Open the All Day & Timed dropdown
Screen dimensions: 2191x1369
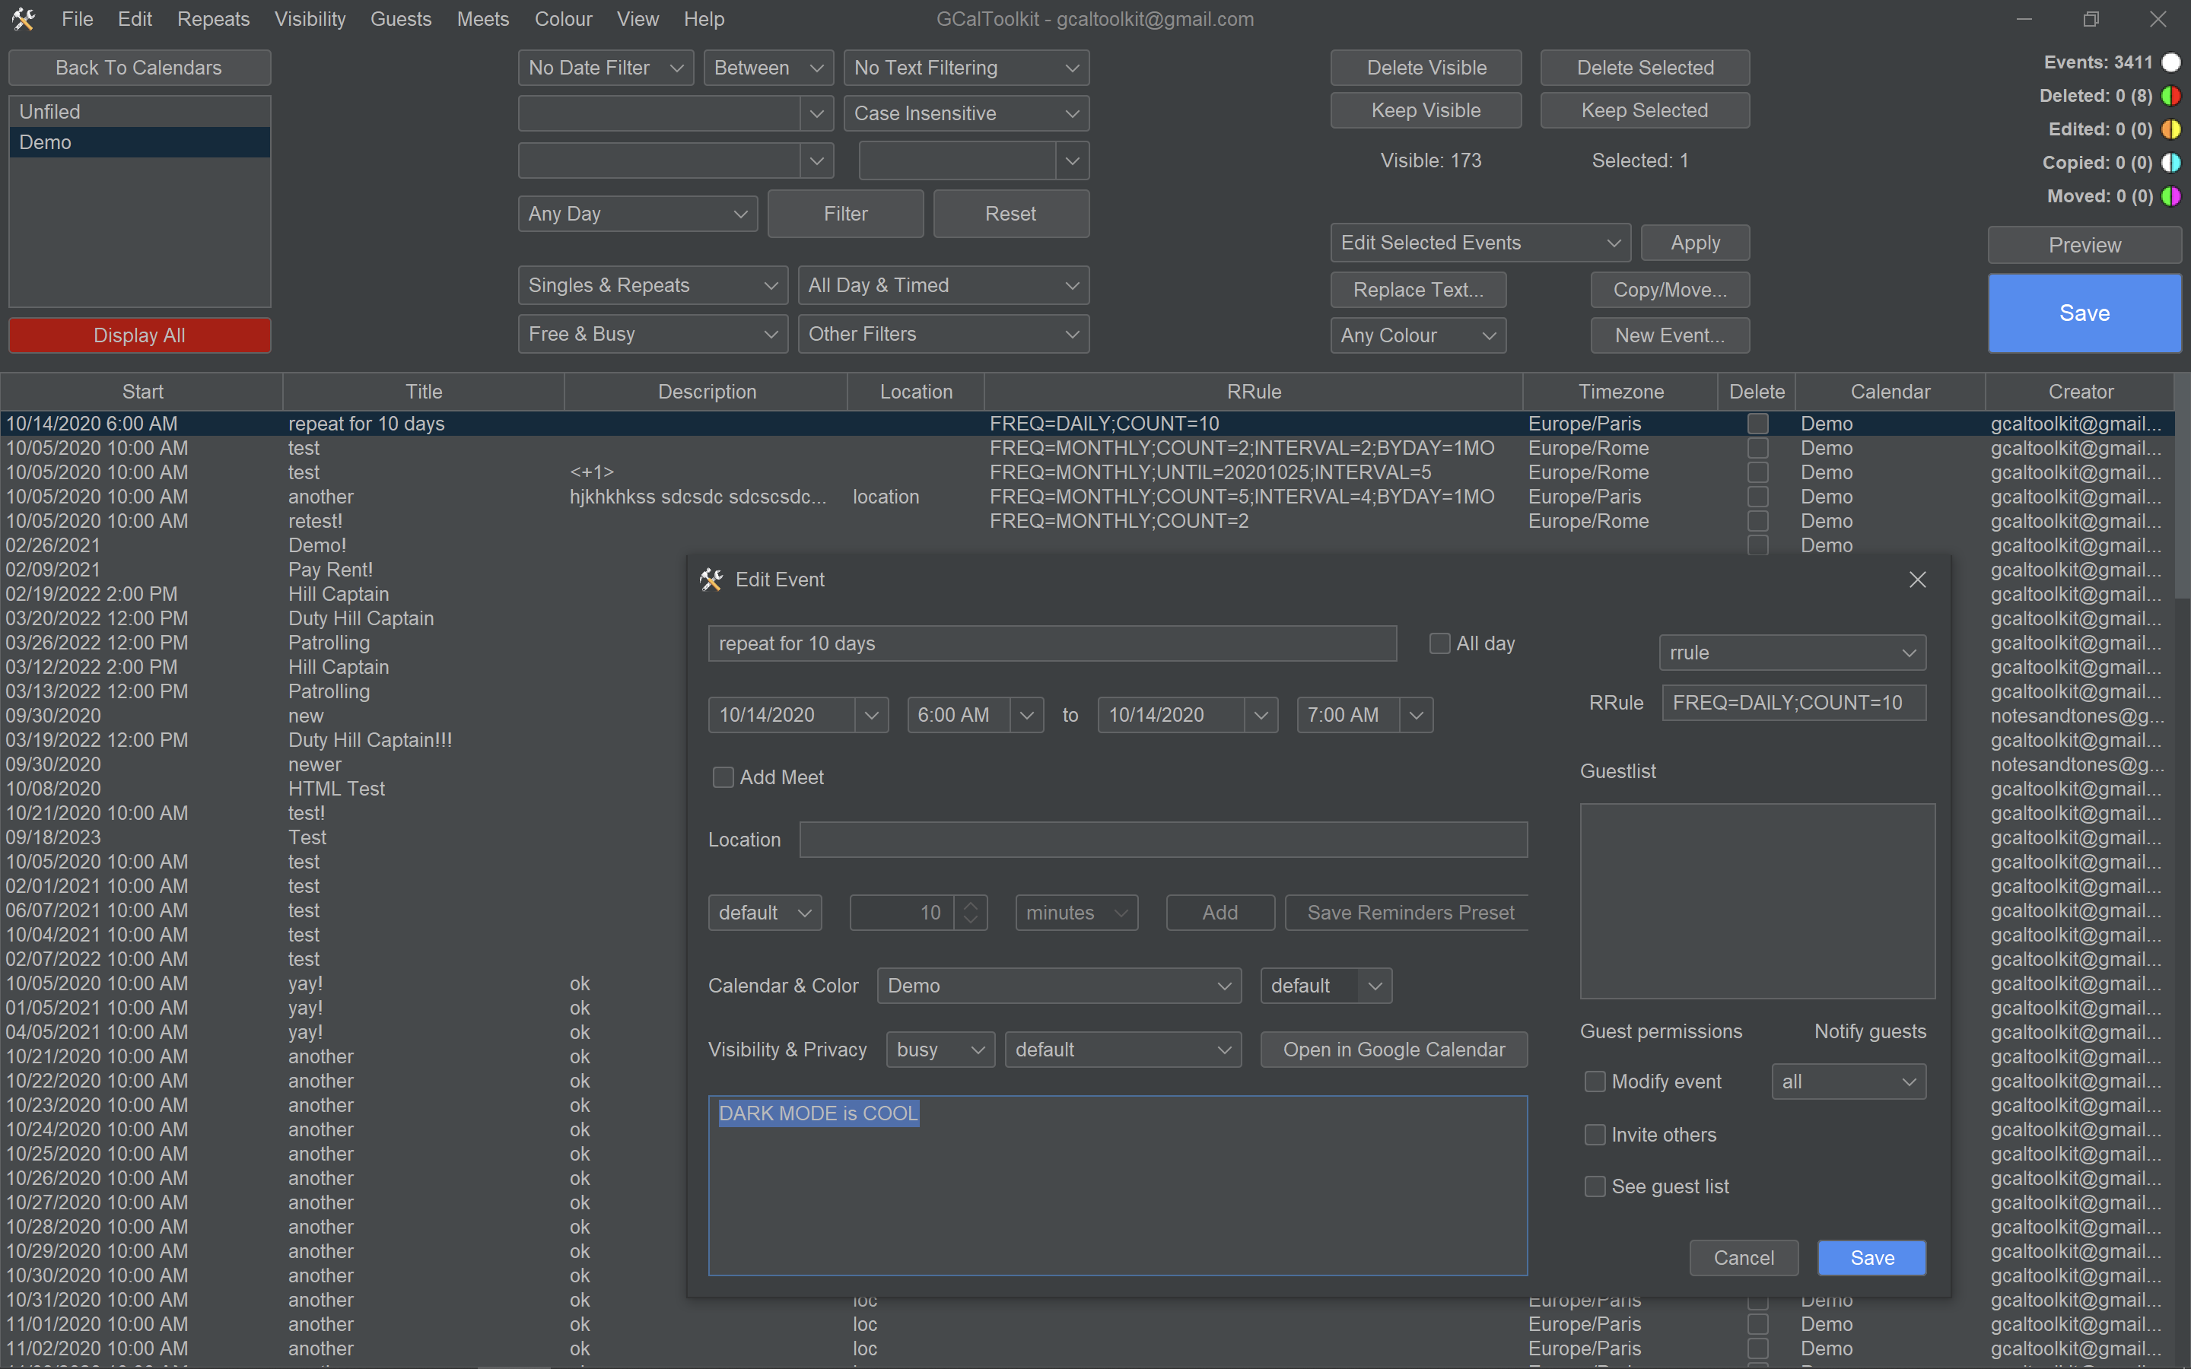[x=943, y=285]
